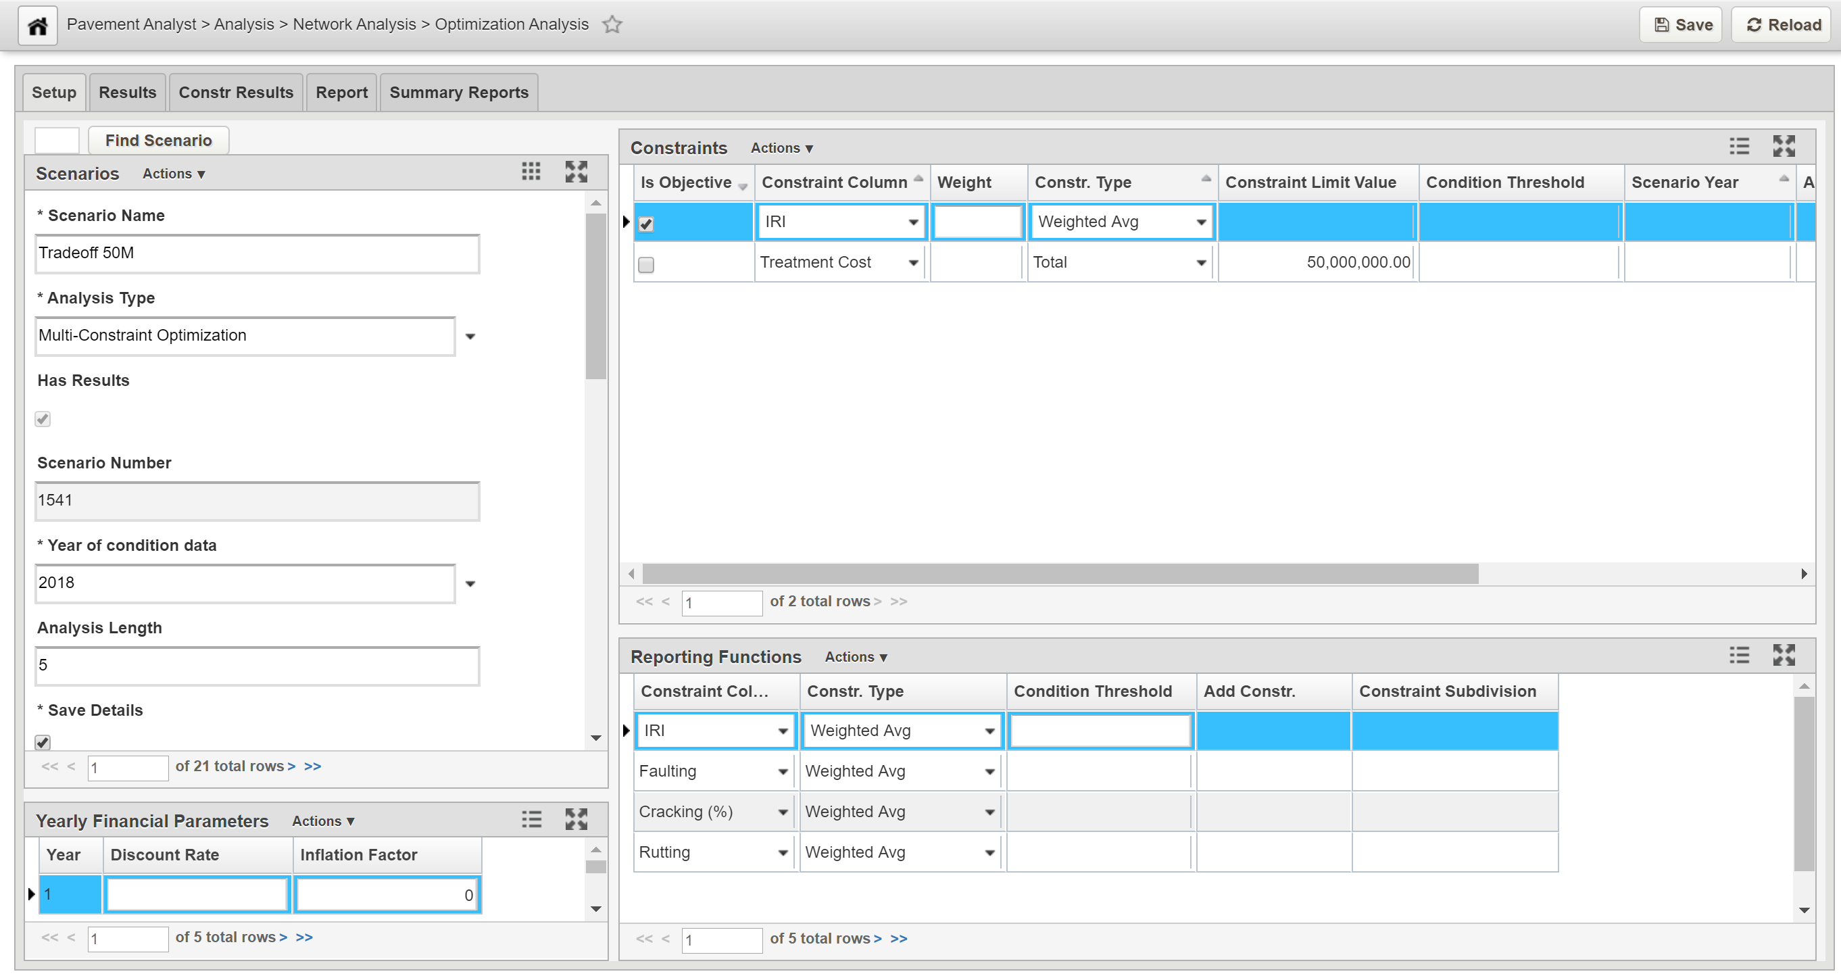Click the Scenario Name input field
This screenshot has height=978, width=1841.
point(257,254)
